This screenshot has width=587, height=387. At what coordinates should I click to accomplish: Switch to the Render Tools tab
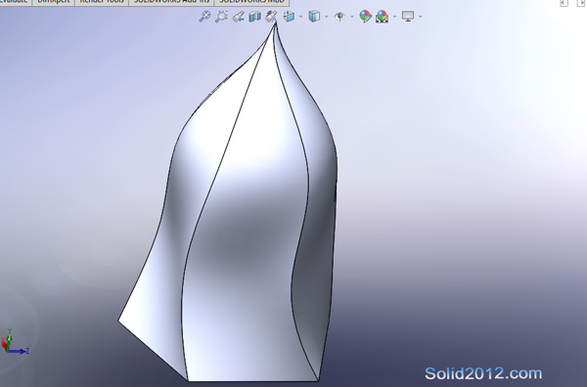coord(102,2)
